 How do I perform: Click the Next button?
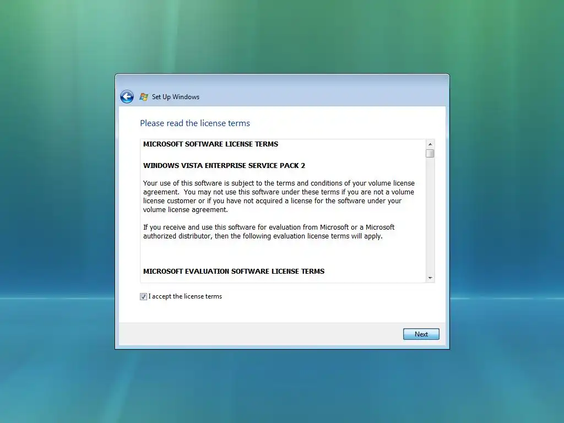click(421, 334)
